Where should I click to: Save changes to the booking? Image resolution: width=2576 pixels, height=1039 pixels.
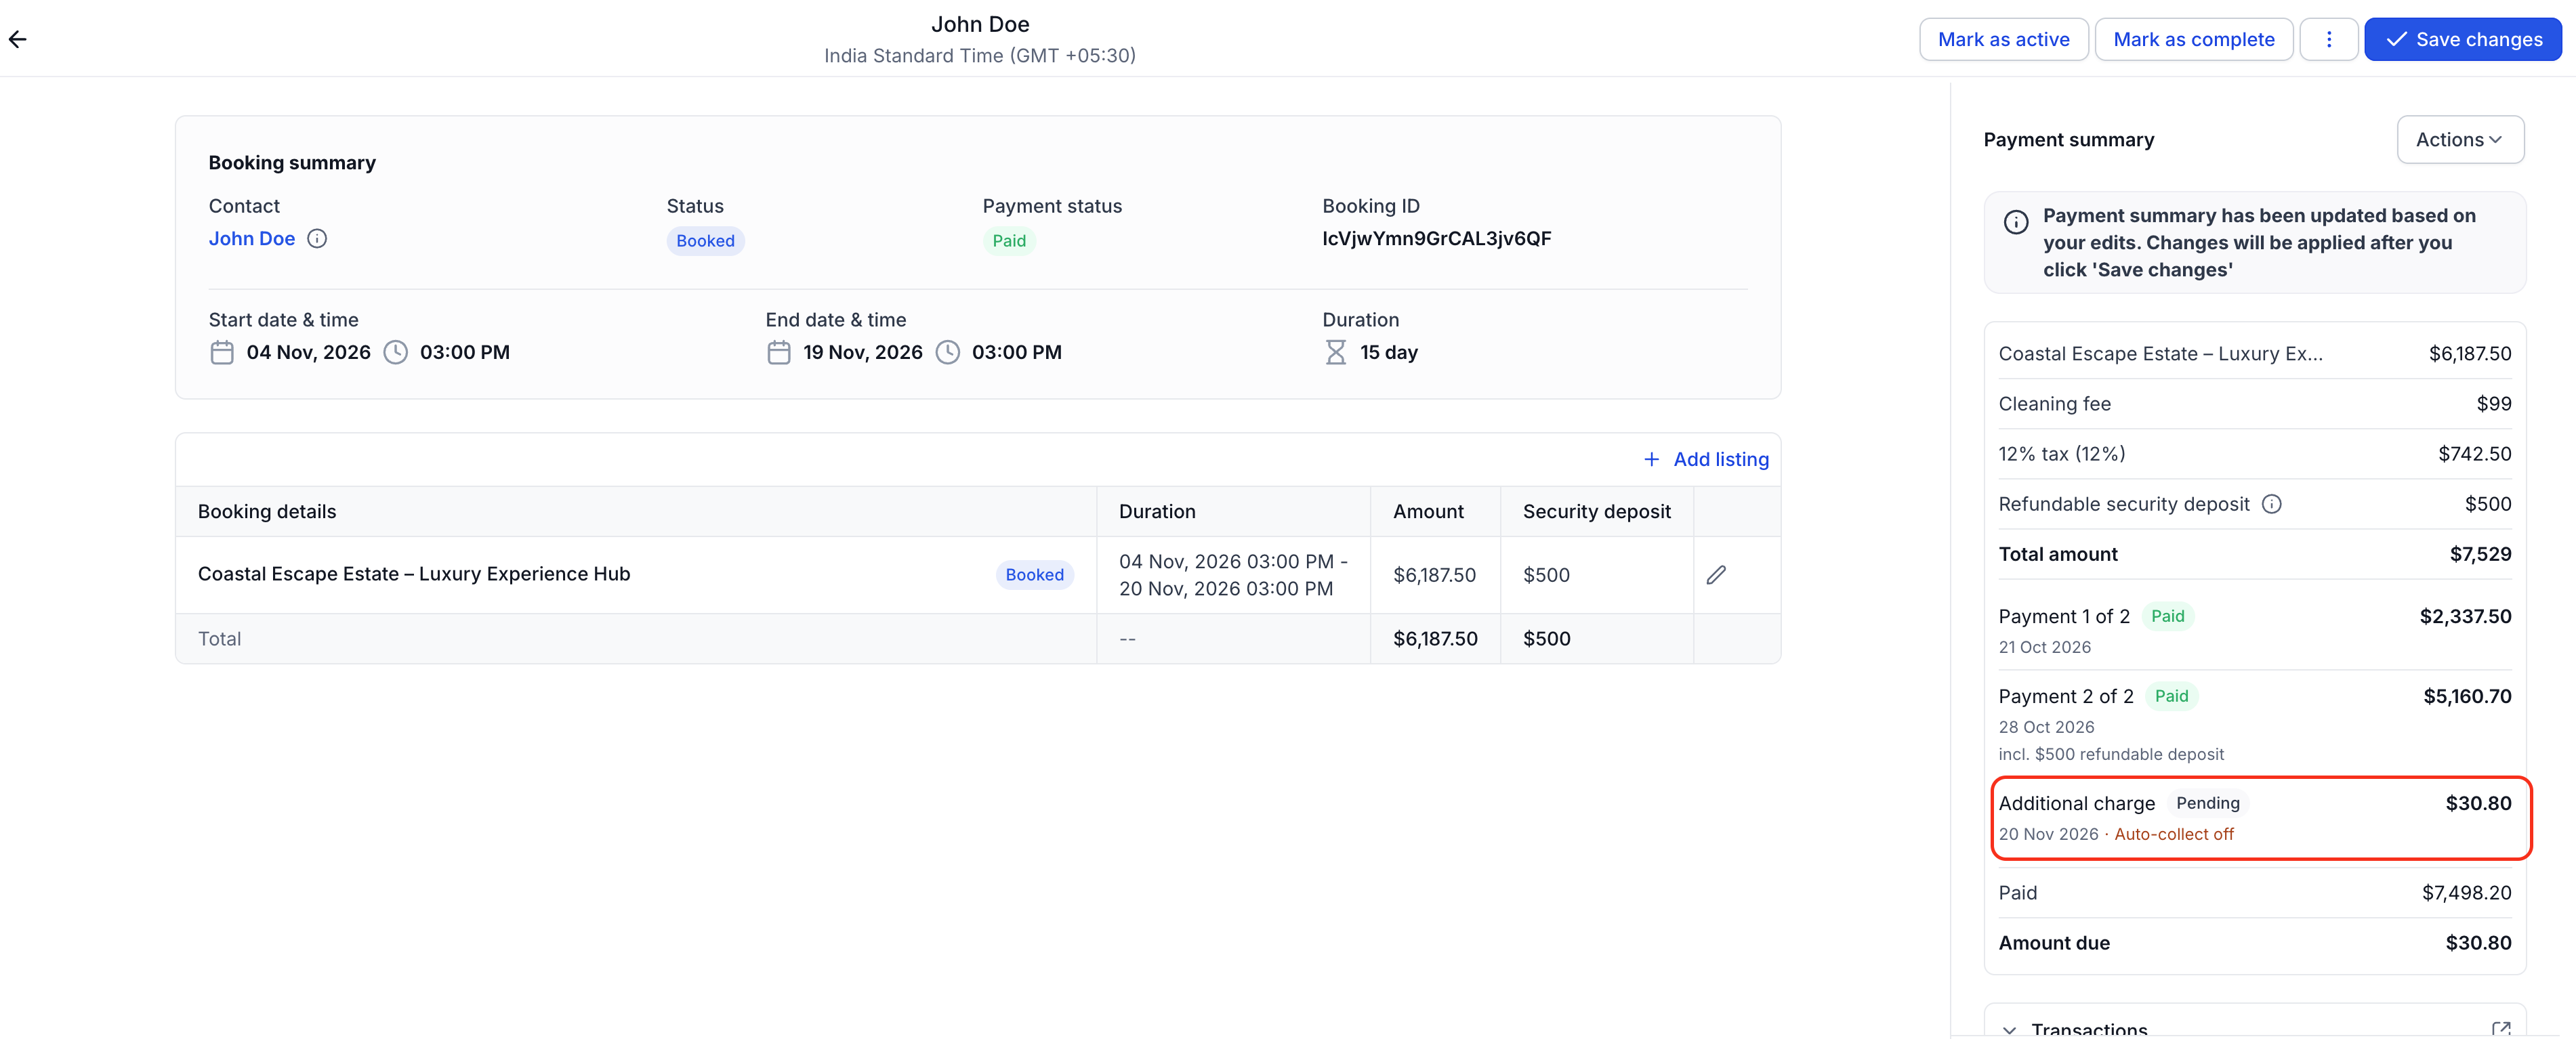(x=2463, y=39)
